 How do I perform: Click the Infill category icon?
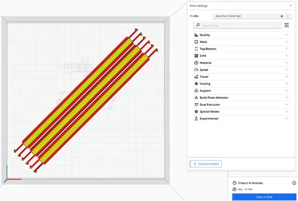tap(196, 56)
